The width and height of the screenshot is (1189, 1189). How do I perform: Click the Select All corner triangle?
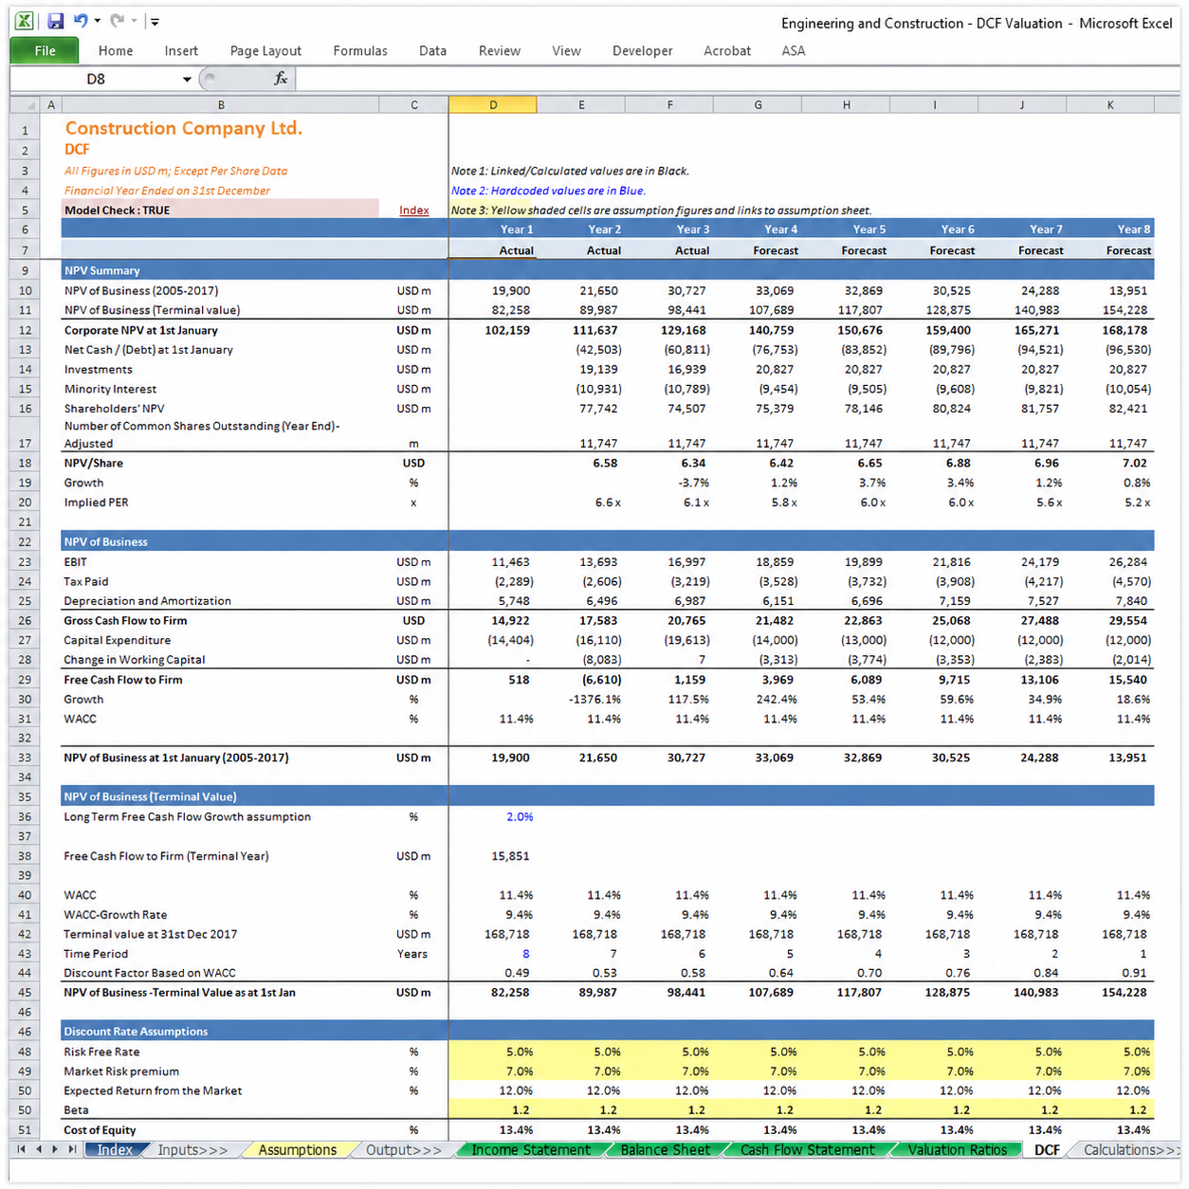click(x=29, y=105)
